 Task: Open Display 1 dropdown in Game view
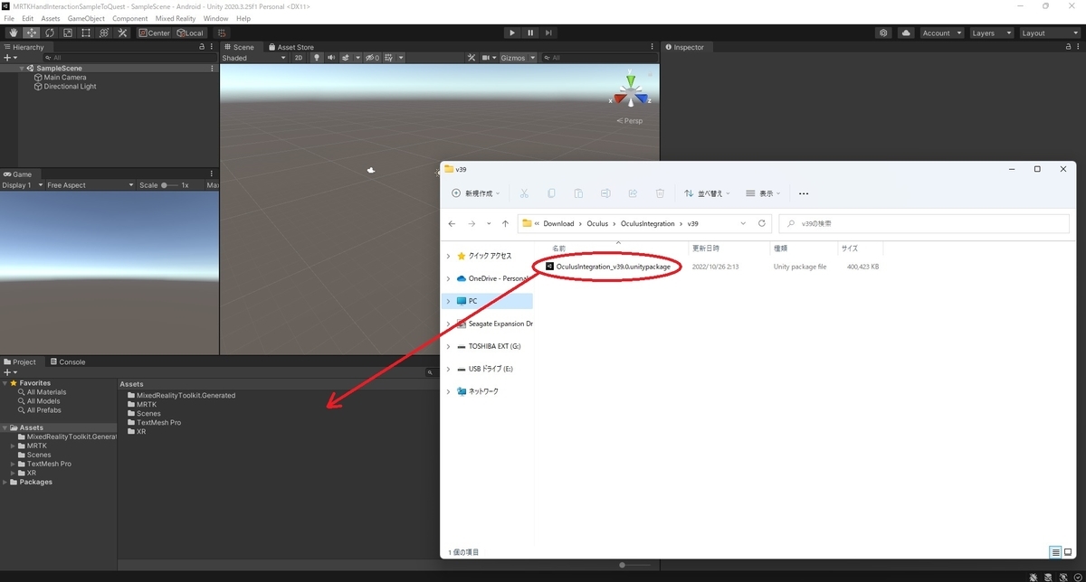[21, 185]
